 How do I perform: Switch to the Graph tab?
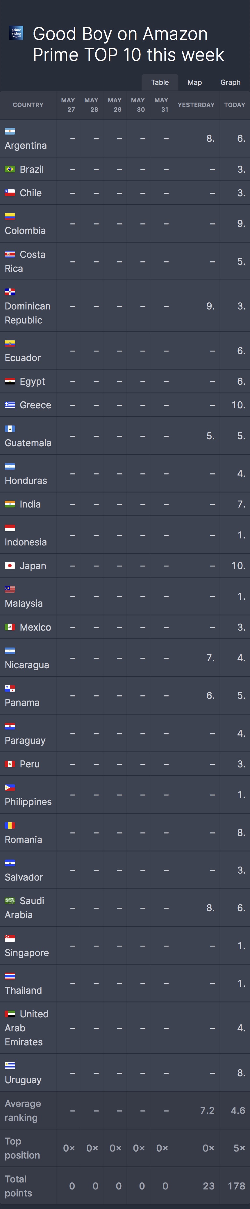[x=230, y=82]
